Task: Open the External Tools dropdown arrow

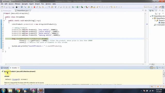Action: 89,7
